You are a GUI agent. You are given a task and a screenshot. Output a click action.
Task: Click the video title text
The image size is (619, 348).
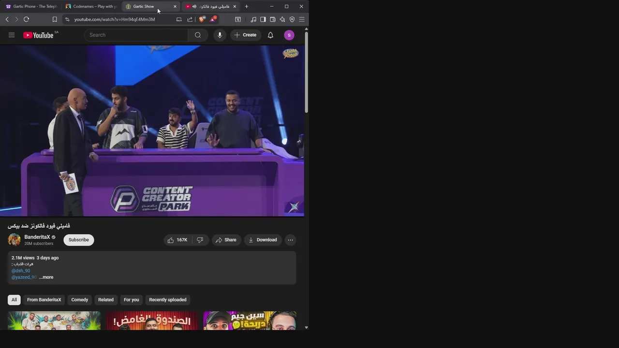[x=39, y=226]
